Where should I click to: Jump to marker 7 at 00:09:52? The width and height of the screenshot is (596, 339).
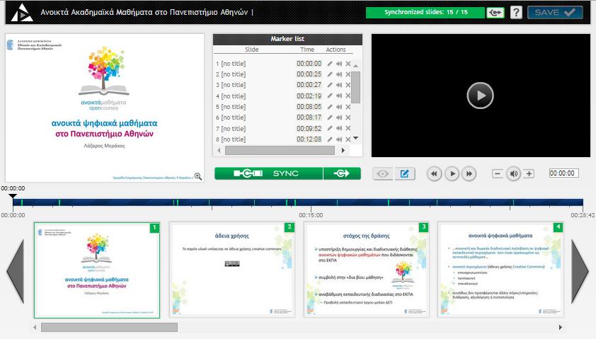(x=339, y=129)
